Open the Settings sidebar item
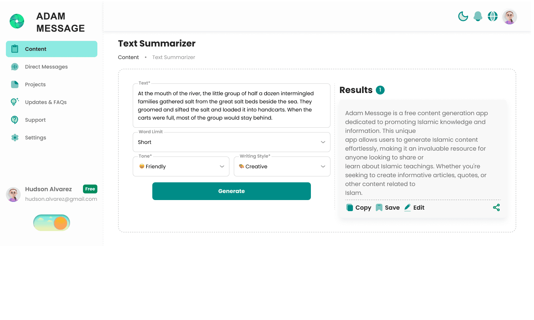The width and height of the screenshot is (534, 320). point(35,138)
